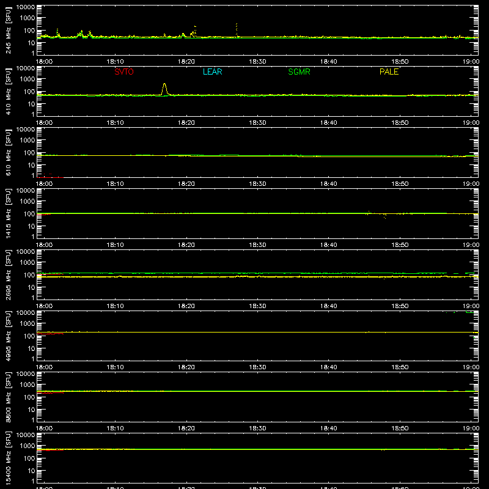Click the red SVTO trace in the 610 MHz plot
The image size is (489, 489).
pyautogui.click(x=50, y=177)
